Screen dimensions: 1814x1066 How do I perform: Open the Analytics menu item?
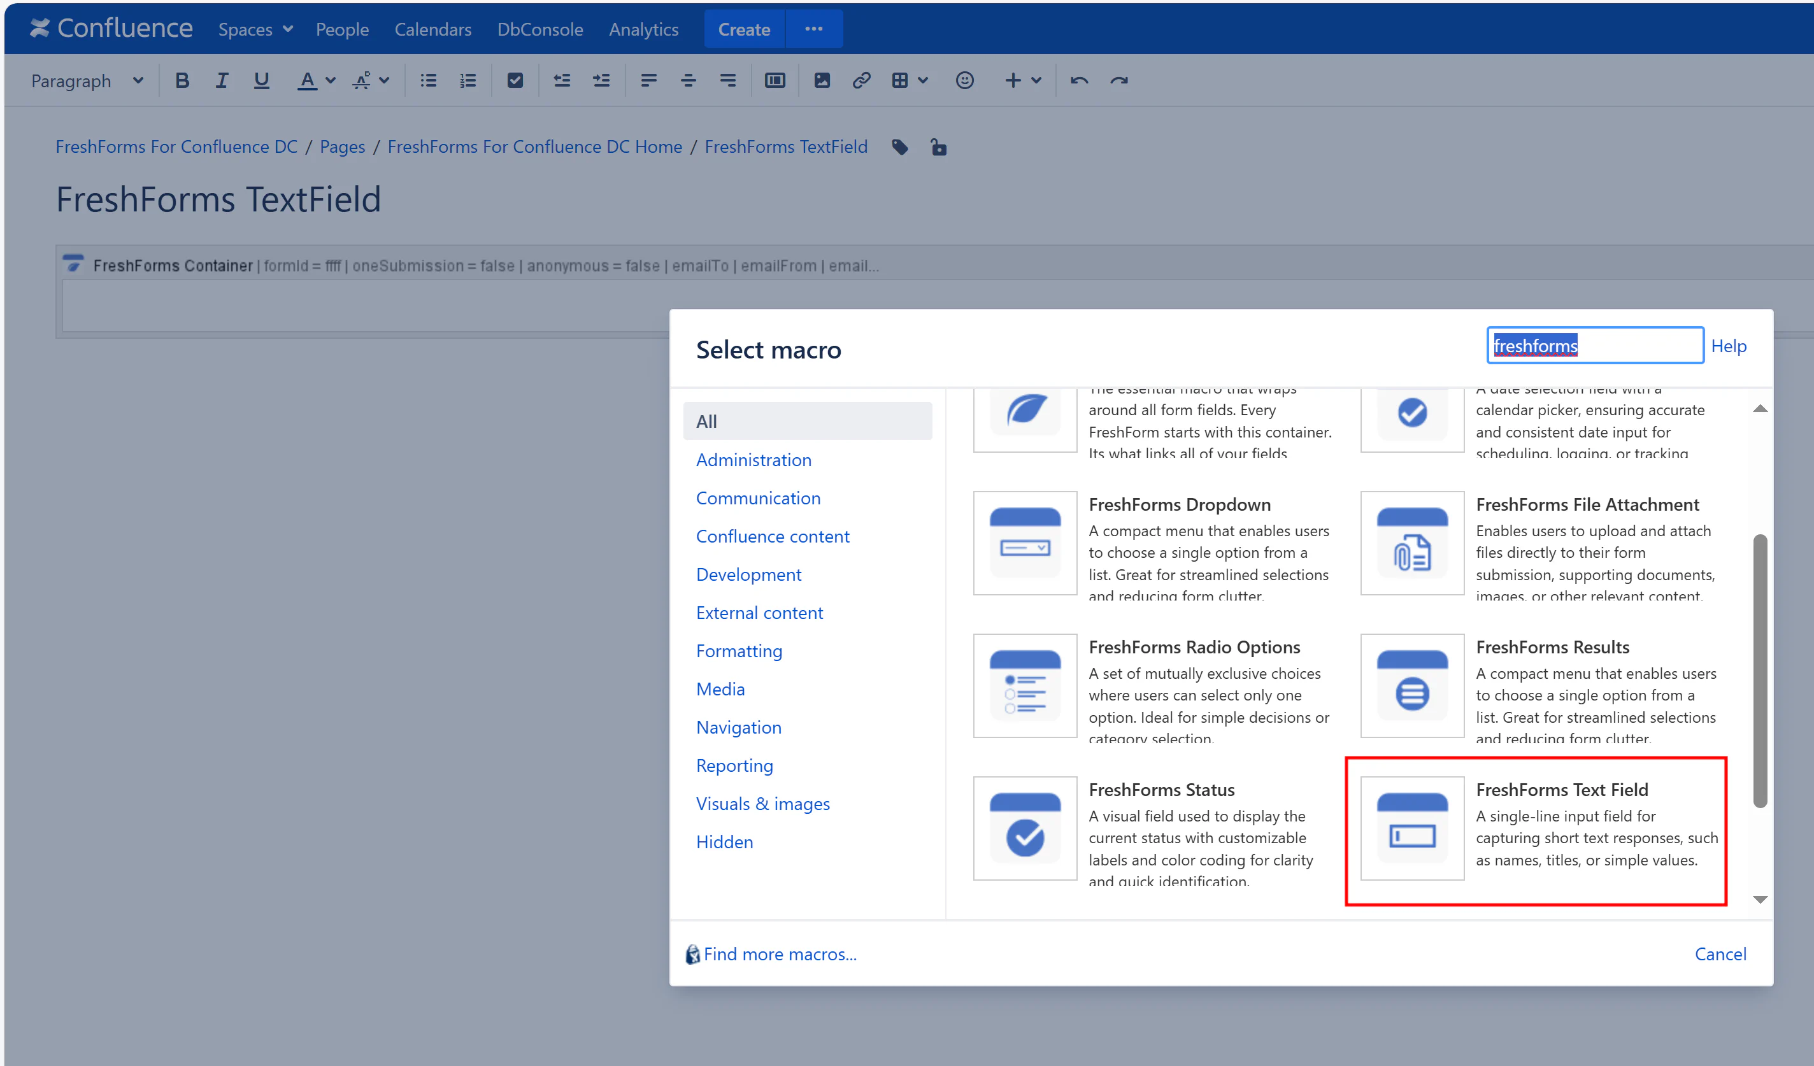click(x=643, y=29)
